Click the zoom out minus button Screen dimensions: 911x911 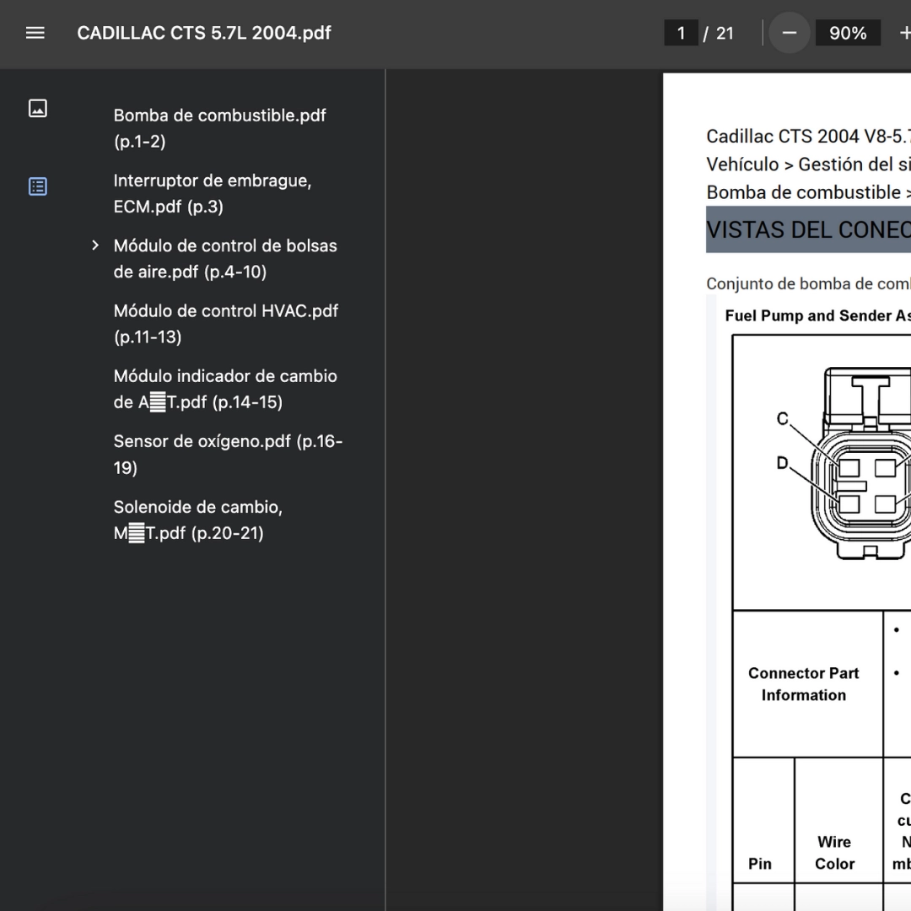click(x=789, y=33)
